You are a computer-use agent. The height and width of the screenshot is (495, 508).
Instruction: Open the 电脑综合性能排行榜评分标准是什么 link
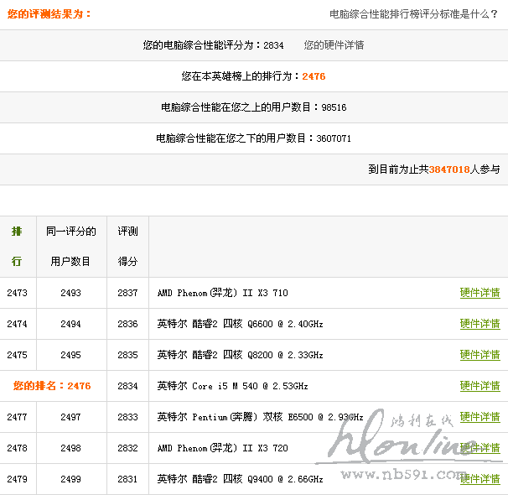coord(414,14)
